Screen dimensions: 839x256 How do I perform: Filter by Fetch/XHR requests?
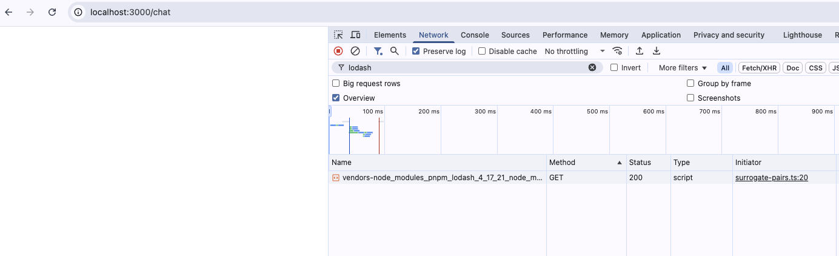[x=759, y=68]
